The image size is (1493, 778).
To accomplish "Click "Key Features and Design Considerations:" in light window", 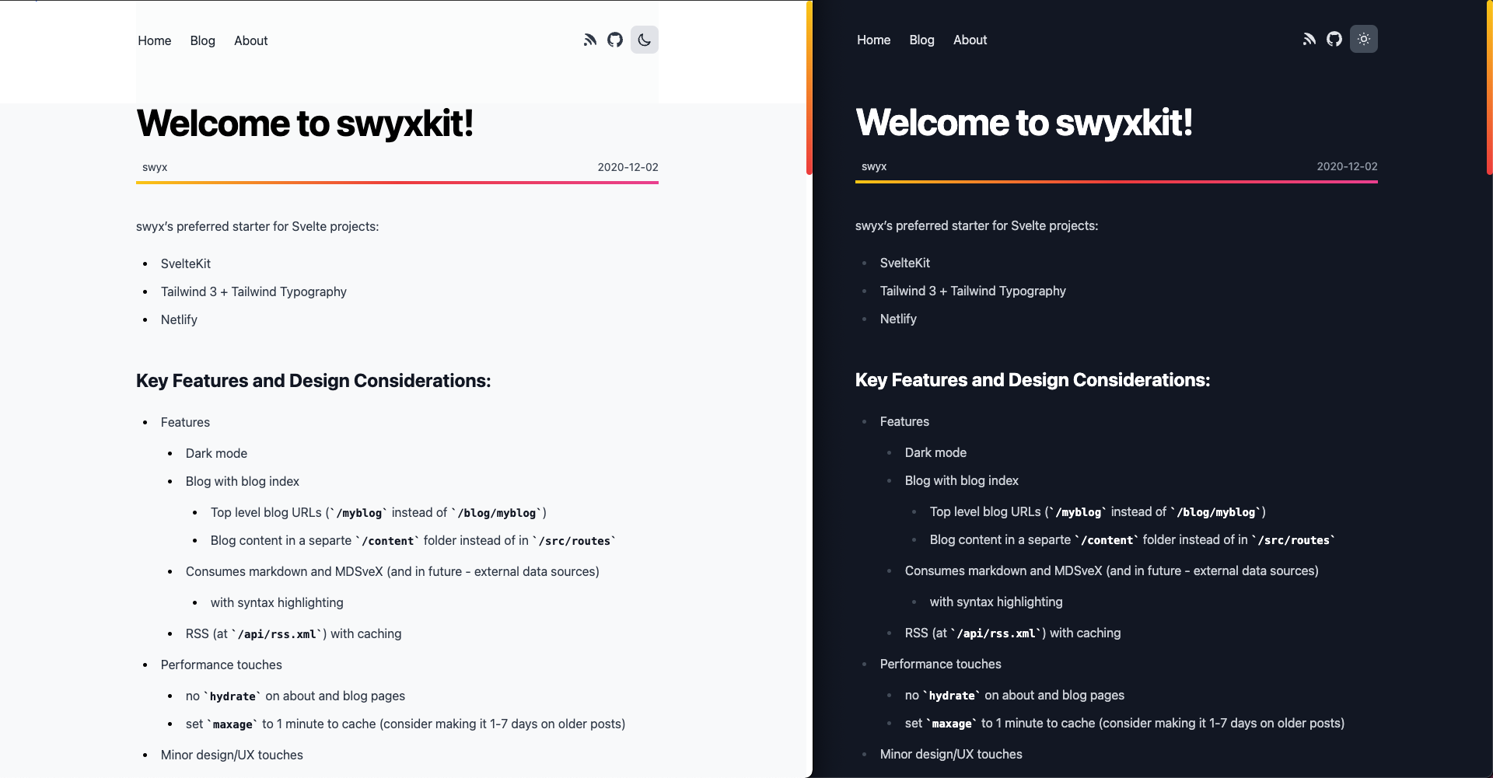I will [313, 381].
